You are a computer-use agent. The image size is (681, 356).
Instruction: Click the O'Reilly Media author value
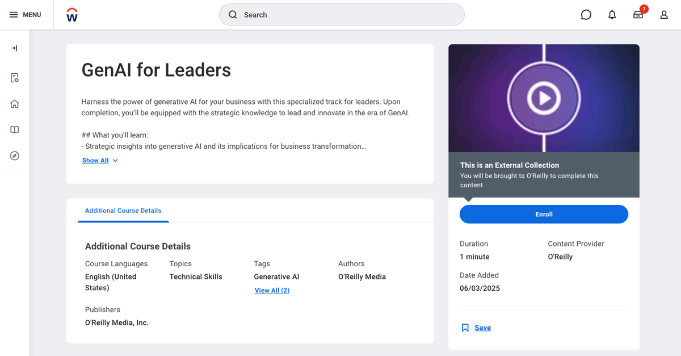point(362,277)
